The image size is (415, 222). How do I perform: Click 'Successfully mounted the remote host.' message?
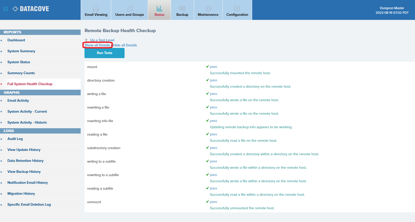click(x=240, y=73)
